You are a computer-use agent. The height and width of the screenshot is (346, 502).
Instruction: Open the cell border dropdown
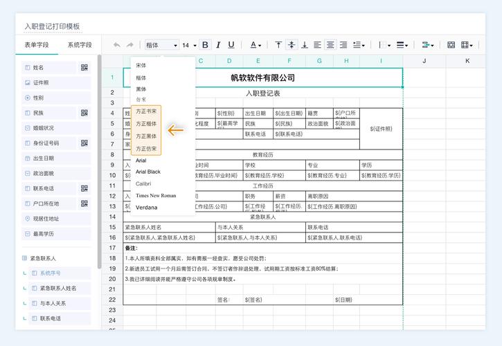[x=384, y=45]
